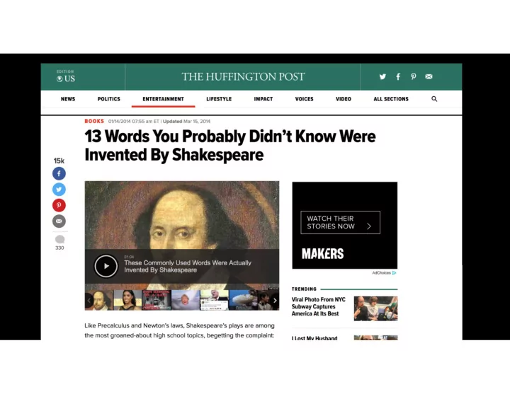The height and width of the screenshot is (394, 510).
Task: Open the site search magnifier icon
Action: click(x=434, y=99)
